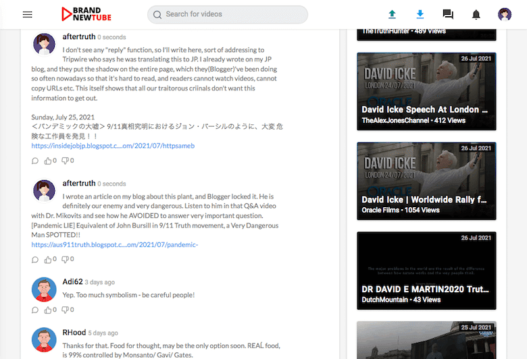This screenshot has height=359, width=527.
Task: Open David Icke Worldwide Rally video
Action: pos(426,181)
